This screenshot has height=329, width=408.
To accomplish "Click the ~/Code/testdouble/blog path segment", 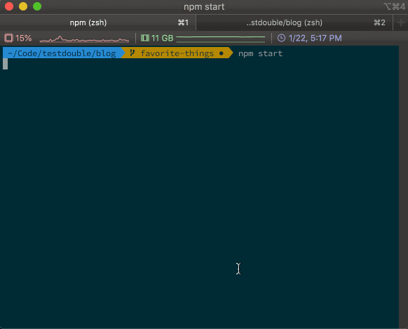I will coord(62,53).
